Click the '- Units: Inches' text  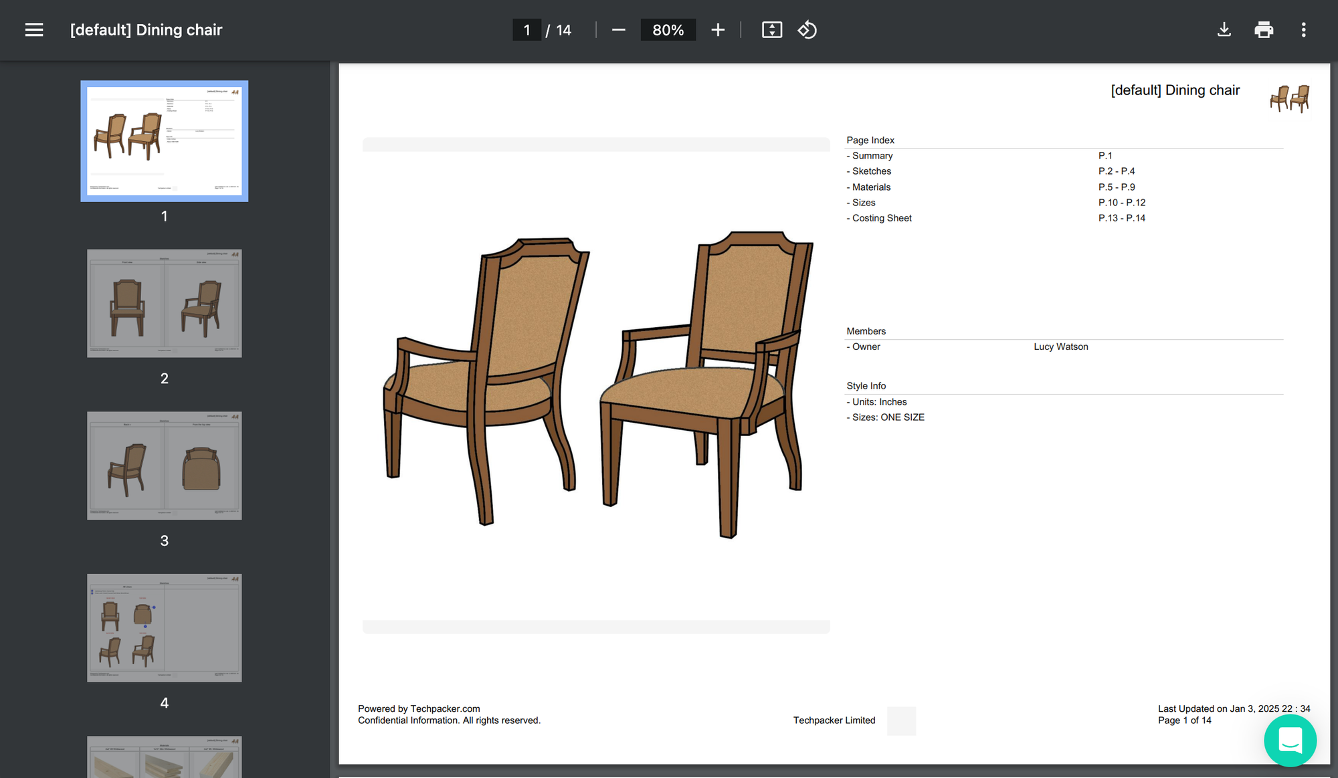[x=877, y=402]
